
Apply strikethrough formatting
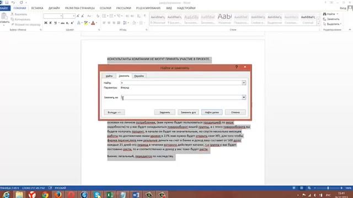click(x=62, y=23)
